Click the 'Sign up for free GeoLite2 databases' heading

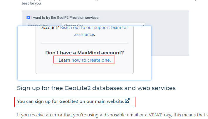[96, 88]
